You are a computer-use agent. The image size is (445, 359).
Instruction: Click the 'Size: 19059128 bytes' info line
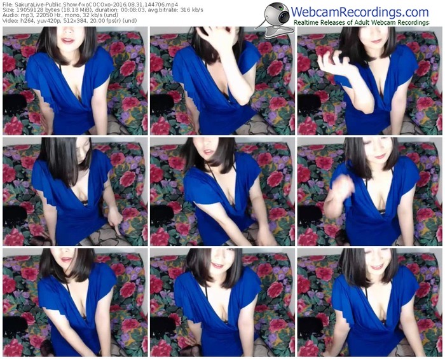(103, 10)
